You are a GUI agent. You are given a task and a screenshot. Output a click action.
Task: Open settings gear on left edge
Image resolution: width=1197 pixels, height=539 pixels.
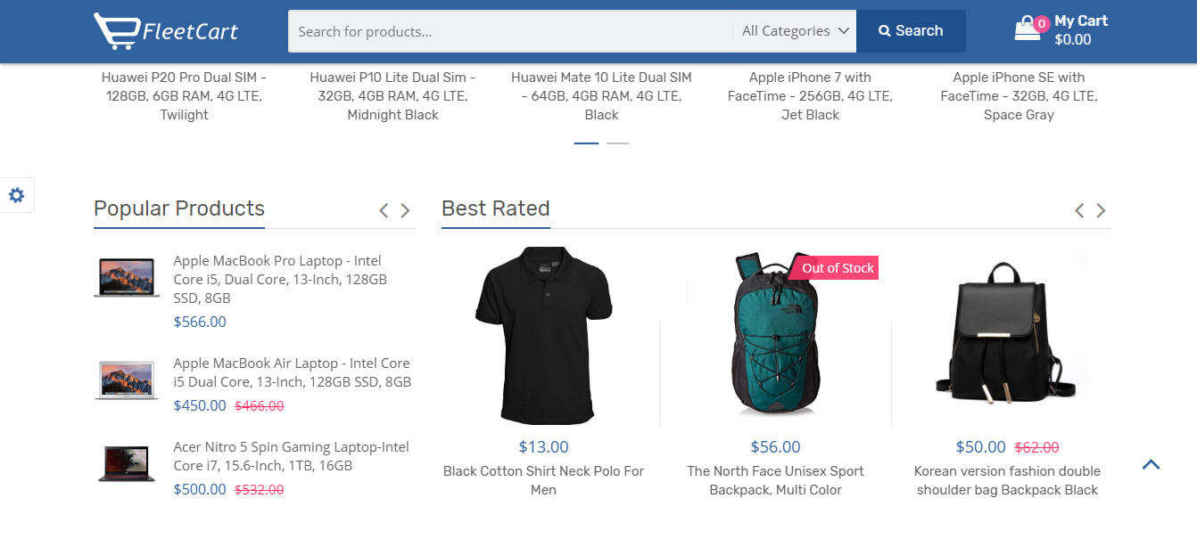tap(16, 195)
